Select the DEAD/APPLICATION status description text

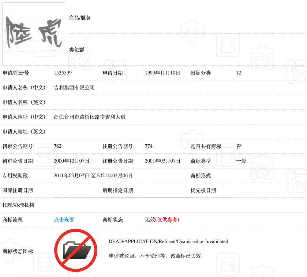pyautogui.click(x=168, y=241)
